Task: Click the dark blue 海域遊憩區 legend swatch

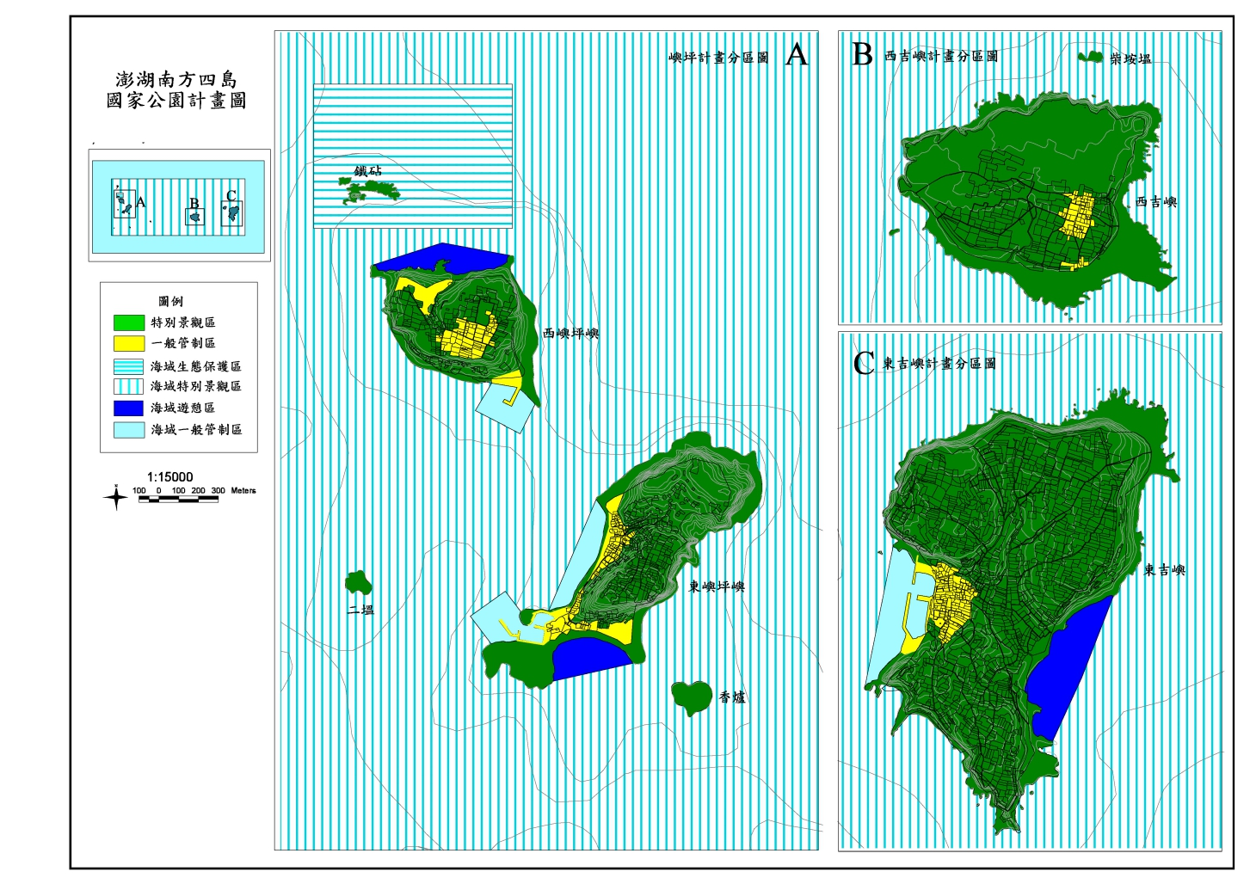Action: (128, 408)
